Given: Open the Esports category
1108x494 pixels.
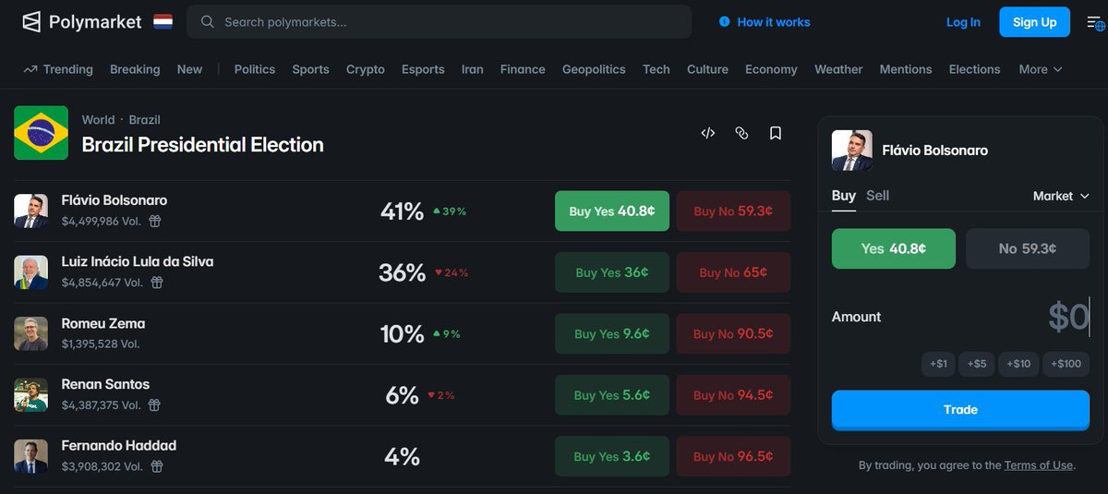Looking at the screenshot, I should pyautogui.click(x=423, y=69).
